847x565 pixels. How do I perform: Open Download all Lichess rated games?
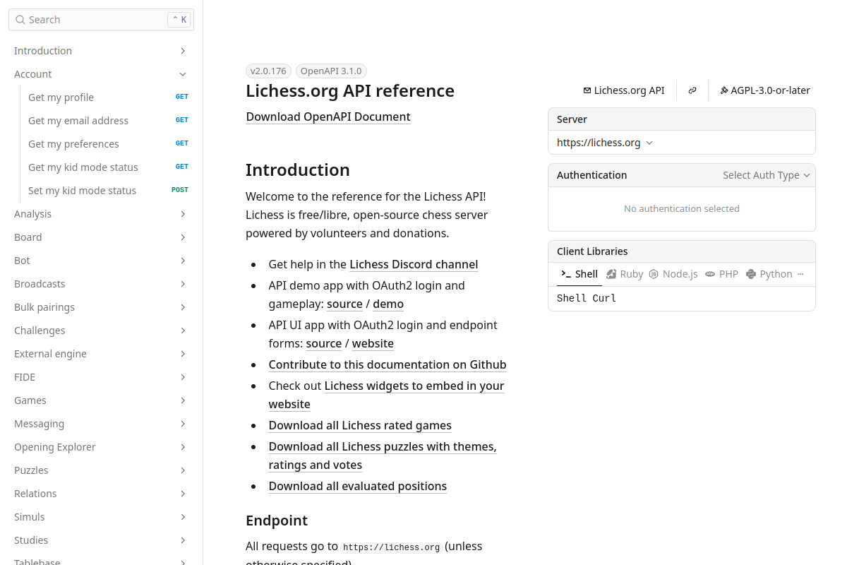click(360, 425)
